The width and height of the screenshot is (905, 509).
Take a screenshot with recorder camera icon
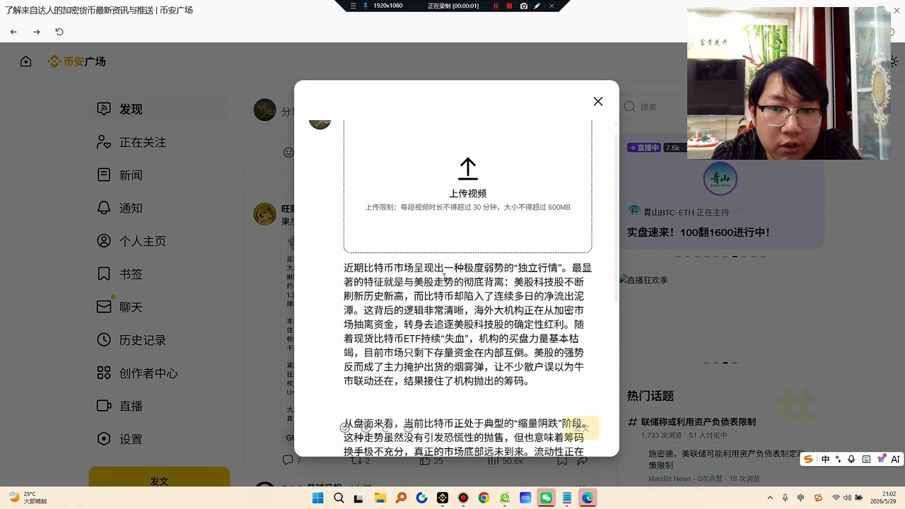click(x=523, y=6)
